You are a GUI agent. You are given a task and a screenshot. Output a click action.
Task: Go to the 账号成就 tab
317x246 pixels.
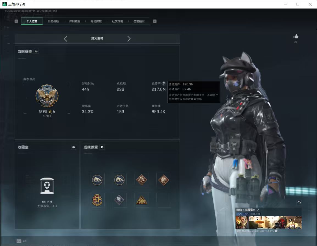pos(96,21)
